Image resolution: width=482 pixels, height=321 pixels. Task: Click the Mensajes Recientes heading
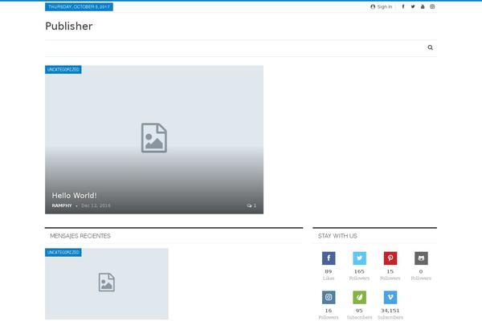pyautogui.click(x=80, y=236)
